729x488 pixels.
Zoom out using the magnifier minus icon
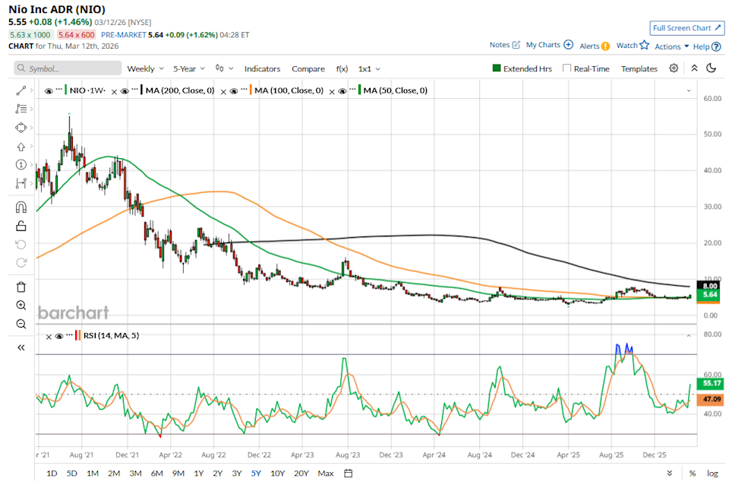pos(21,324)
